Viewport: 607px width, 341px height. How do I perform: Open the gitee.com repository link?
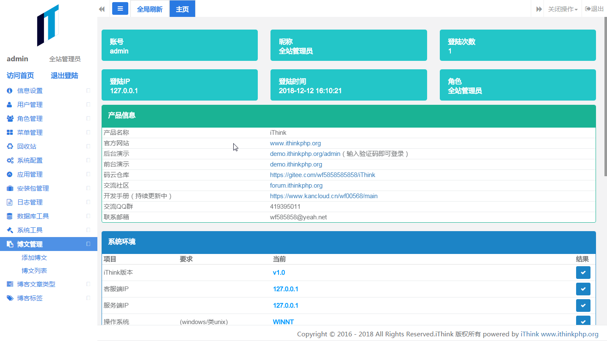(x=323, y=175)
